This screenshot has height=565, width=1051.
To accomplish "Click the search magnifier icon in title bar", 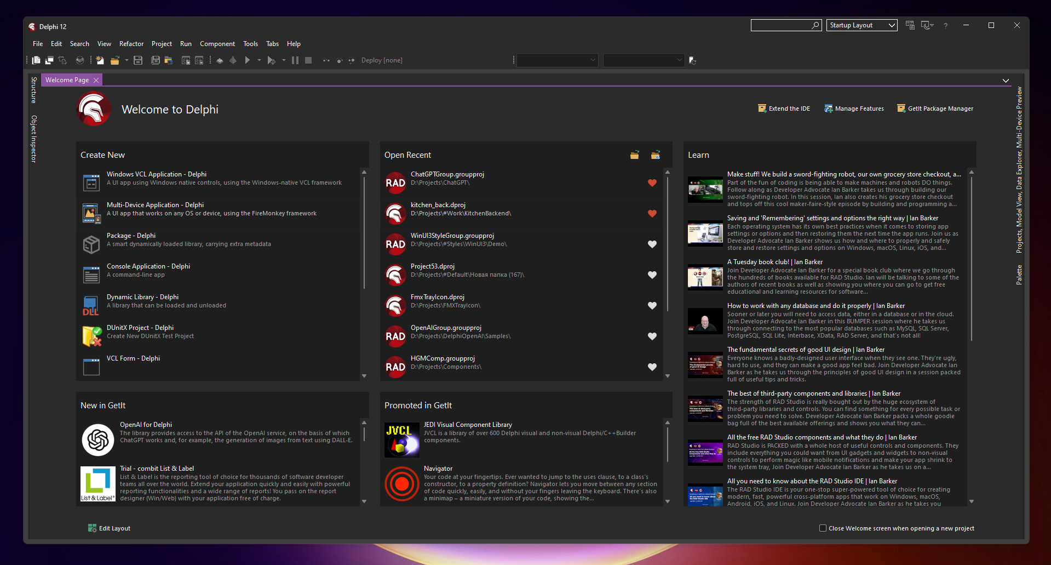I will (815, 25).
